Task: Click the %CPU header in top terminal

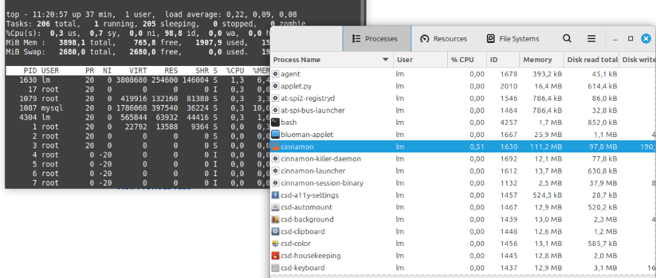Action: (234, 70)
